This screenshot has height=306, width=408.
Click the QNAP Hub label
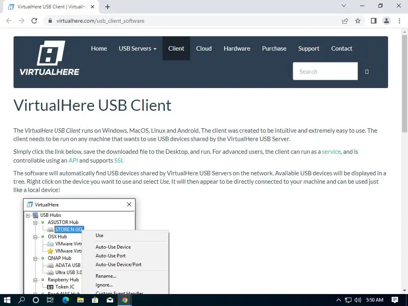pos(59,258)
